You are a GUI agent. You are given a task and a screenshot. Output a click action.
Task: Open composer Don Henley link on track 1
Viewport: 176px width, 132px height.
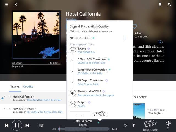[44, 100]
